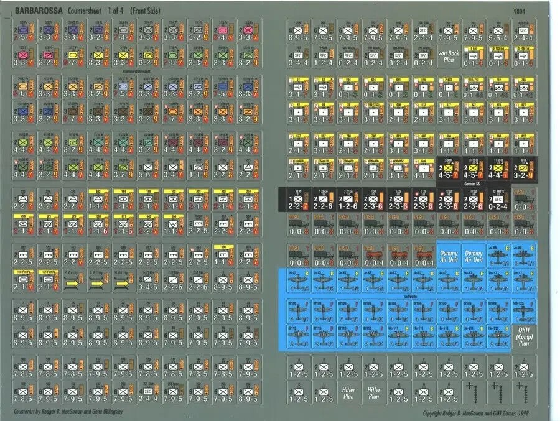Click the 1-1-9 unit counter
Viewport: 560px width, 421px height.
click(x=198, y=169)
